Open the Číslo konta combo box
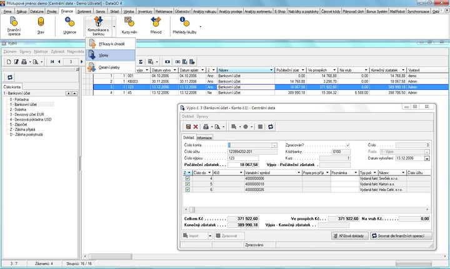The width and height of the screenshot is (450, 269). (274, 145)
